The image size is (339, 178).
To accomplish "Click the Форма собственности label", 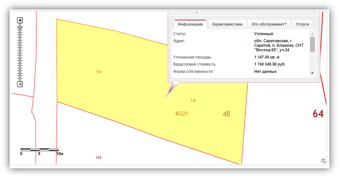I will coord(193,71).
